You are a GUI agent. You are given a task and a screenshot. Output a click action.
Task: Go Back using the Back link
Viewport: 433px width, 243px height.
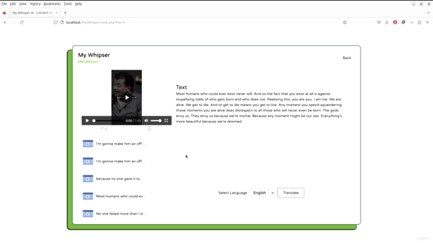tap(347, 58)
